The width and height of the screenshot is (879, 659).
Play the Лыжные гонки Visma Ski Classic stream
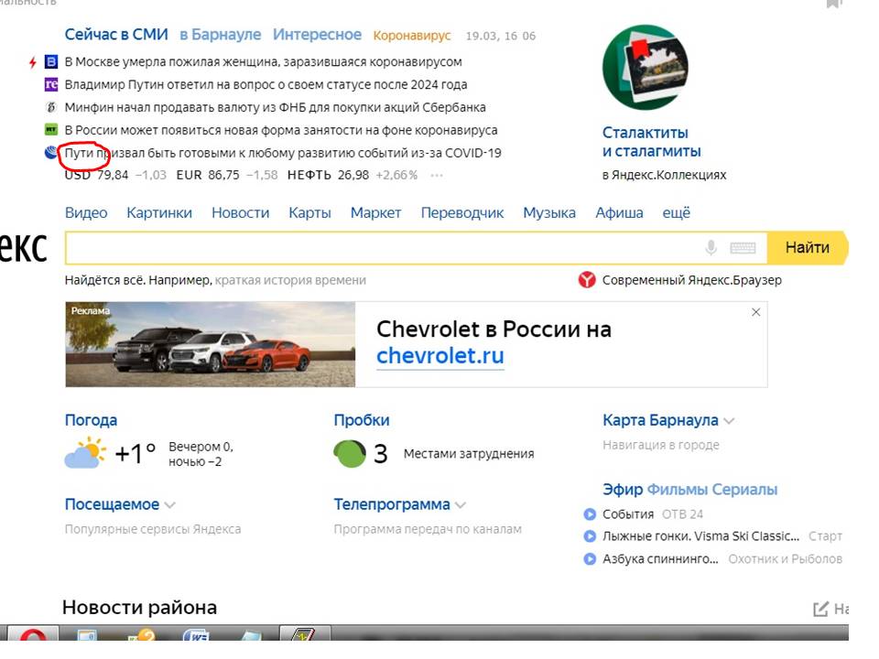[590, 536]
